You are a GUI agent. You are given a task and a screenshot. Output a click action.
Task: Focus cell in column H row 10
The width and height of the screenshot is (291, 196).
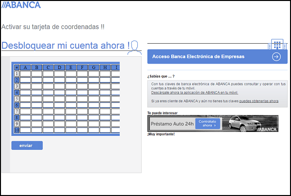click(x=105, y=130)
